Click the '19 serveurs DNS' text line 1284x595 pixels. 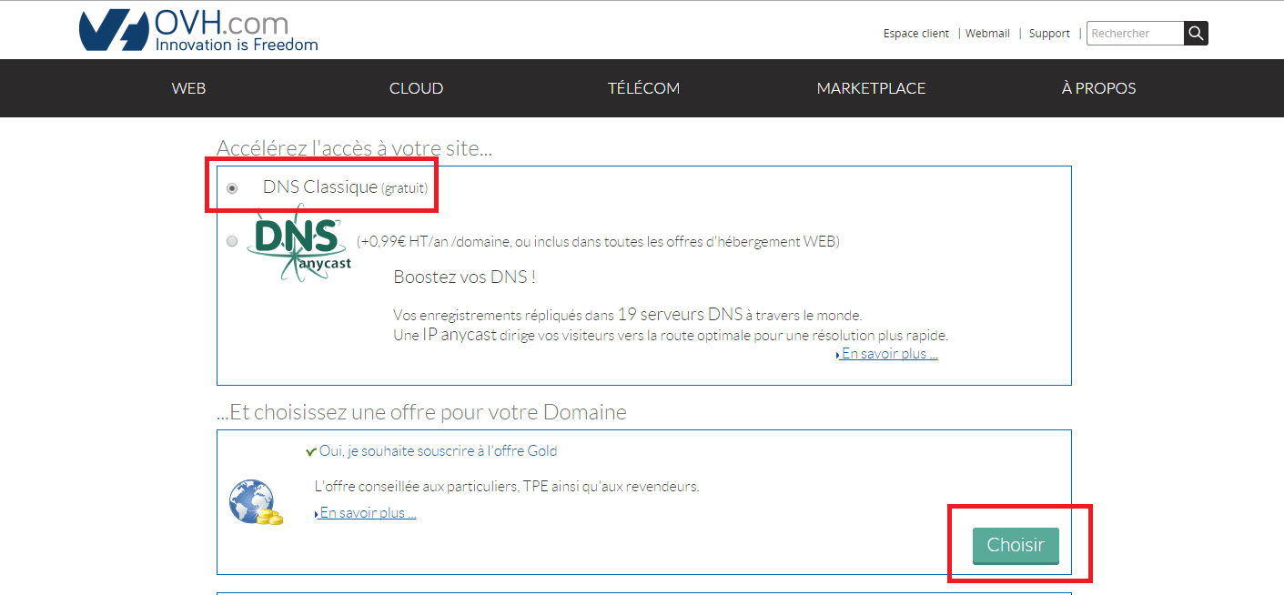coord(627,315)
